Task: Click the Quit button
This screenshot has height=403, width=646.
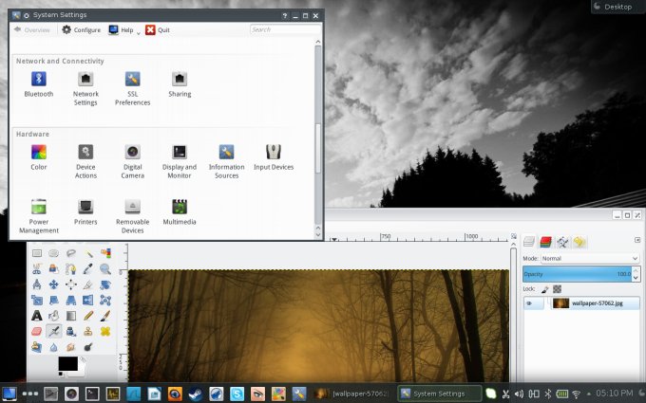Action: 158,29
